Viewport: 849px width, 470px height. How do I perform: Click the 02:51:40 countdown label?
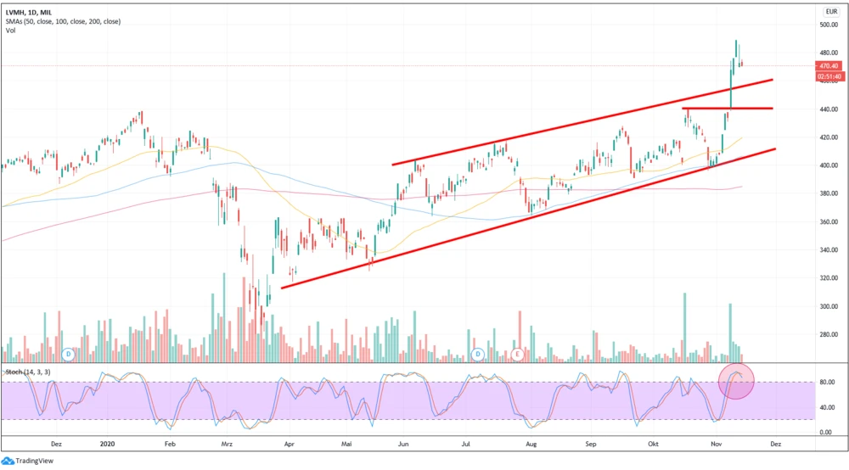click(x=828, y=76)
